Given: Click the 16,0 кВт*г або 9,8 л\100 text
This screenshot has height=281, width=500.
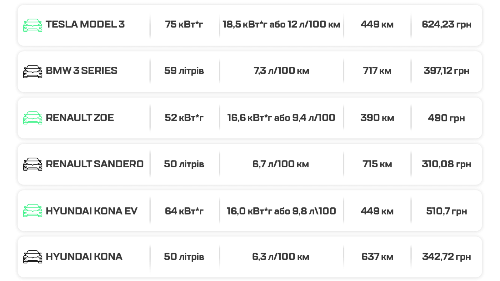Looking at the screenshot, I should 281,211.
